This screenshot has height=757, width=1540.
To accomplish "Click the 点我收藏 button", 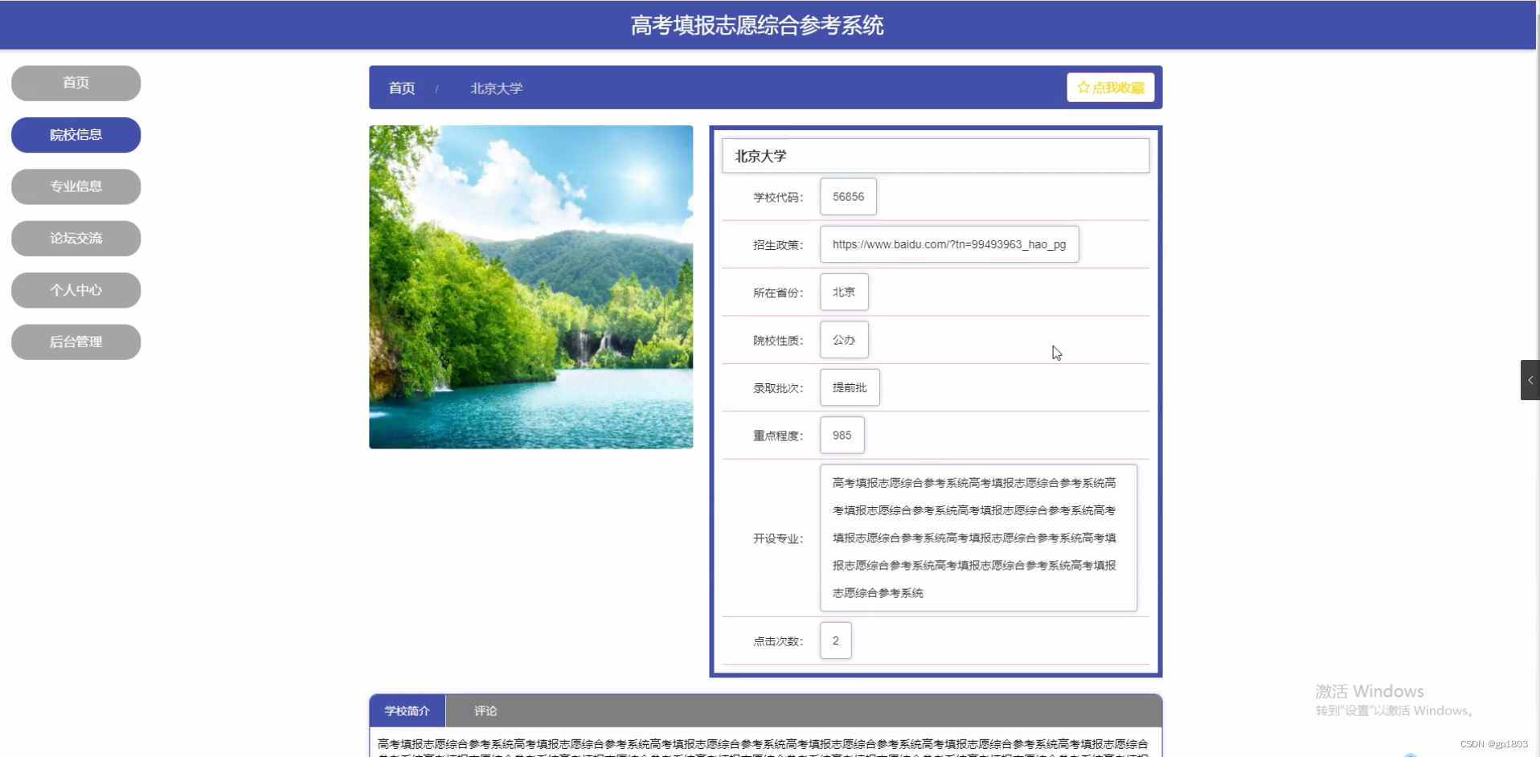I will click(x=1110, y=88).
